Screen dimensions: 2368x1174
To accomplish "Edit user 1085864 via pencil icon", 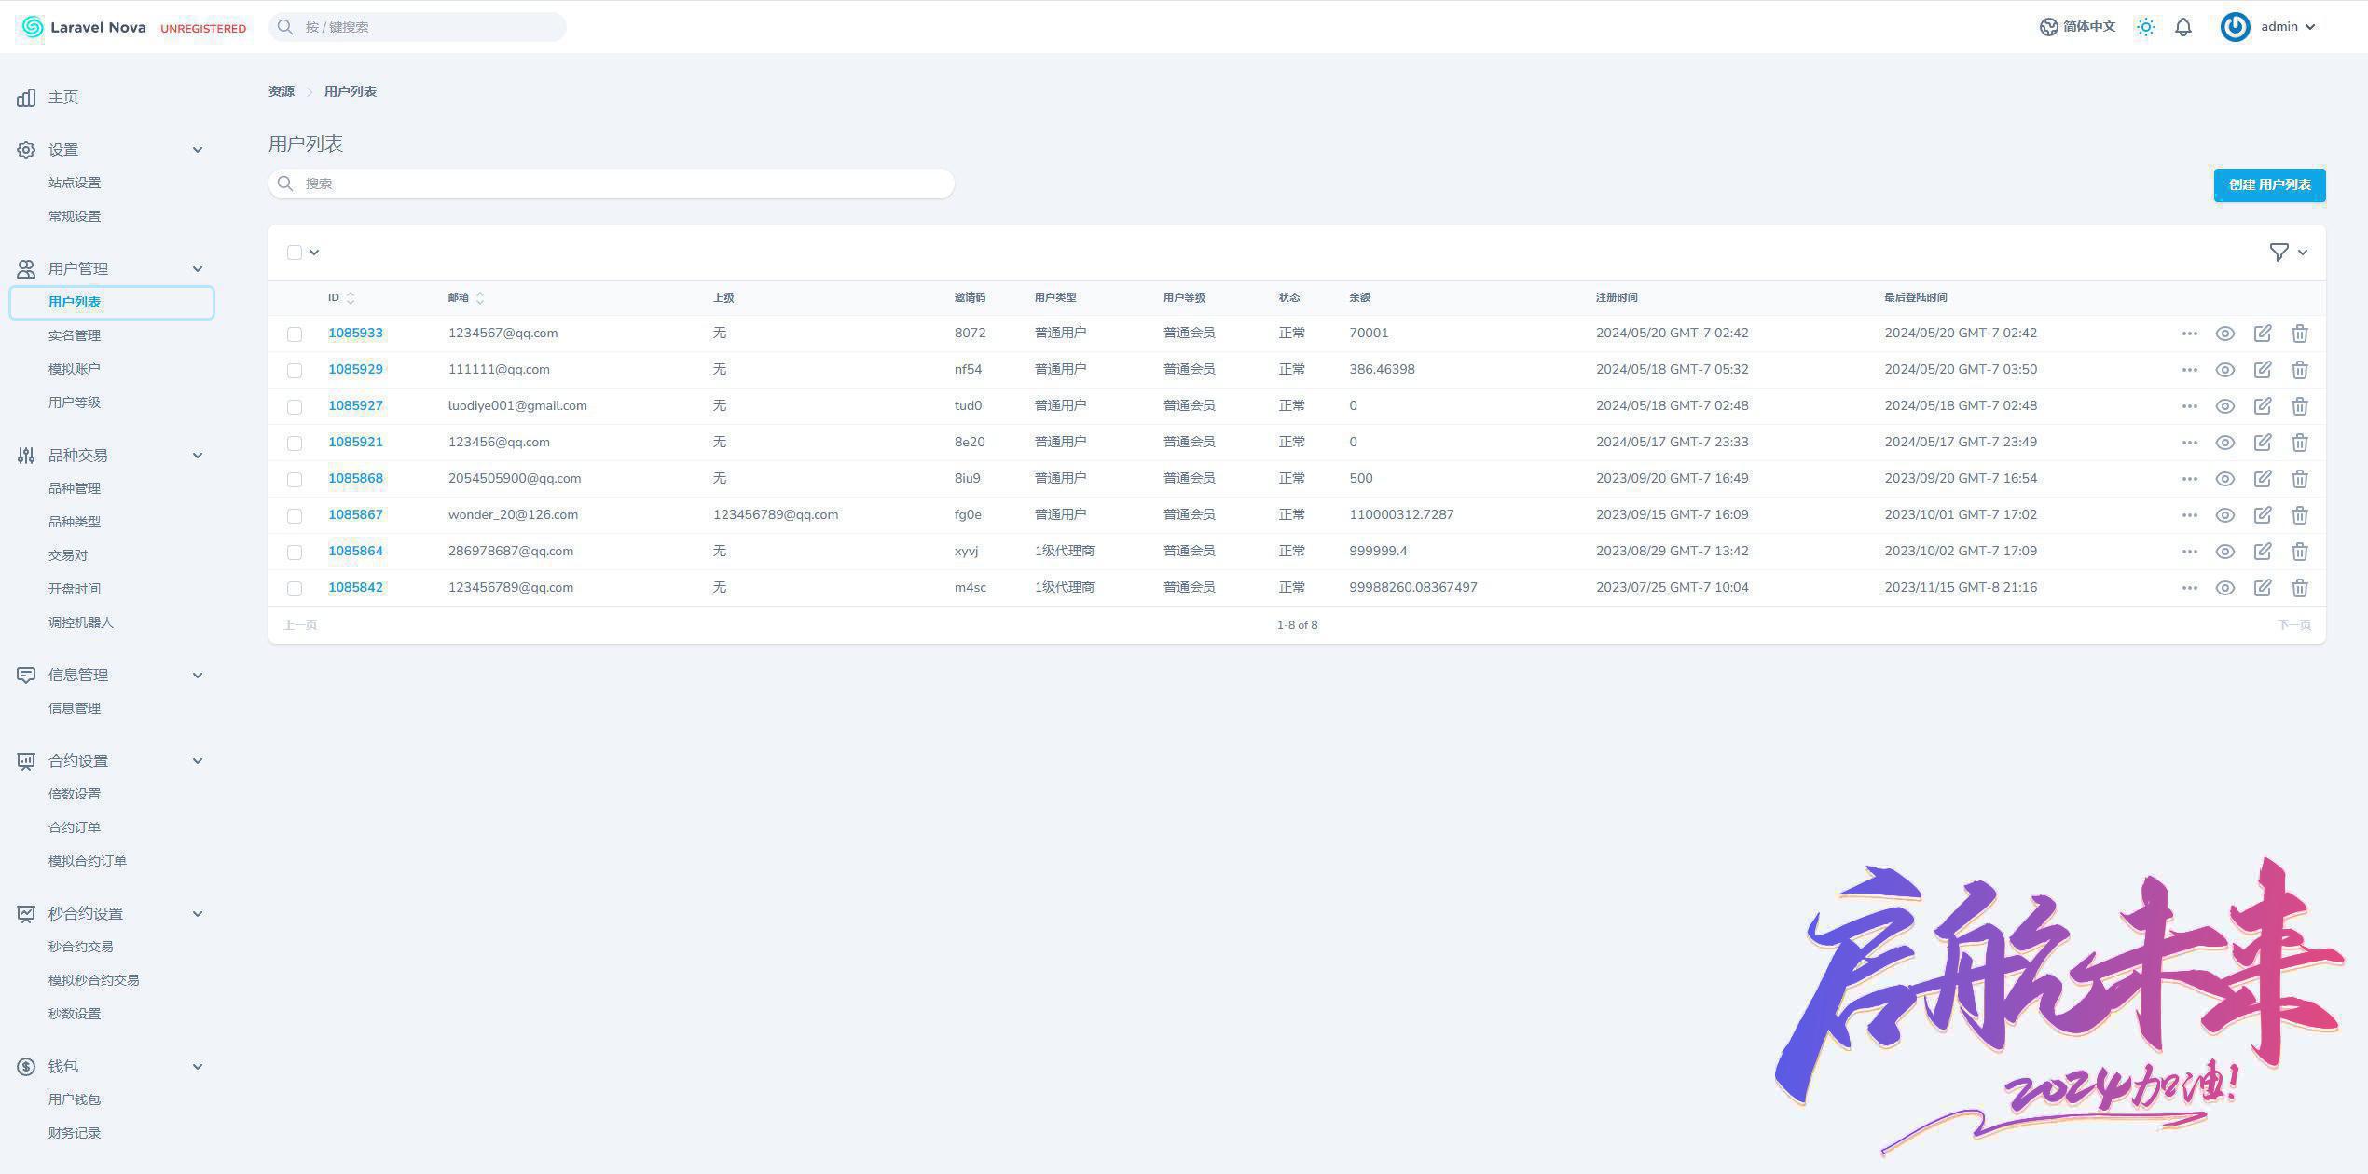I will [x=2263, y=552].
